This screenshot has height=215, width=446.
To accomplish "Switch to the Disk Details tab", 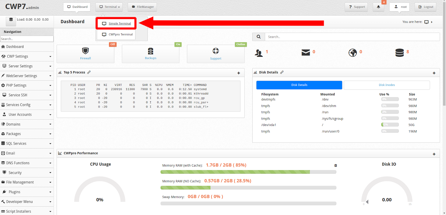I will [299, 85].
